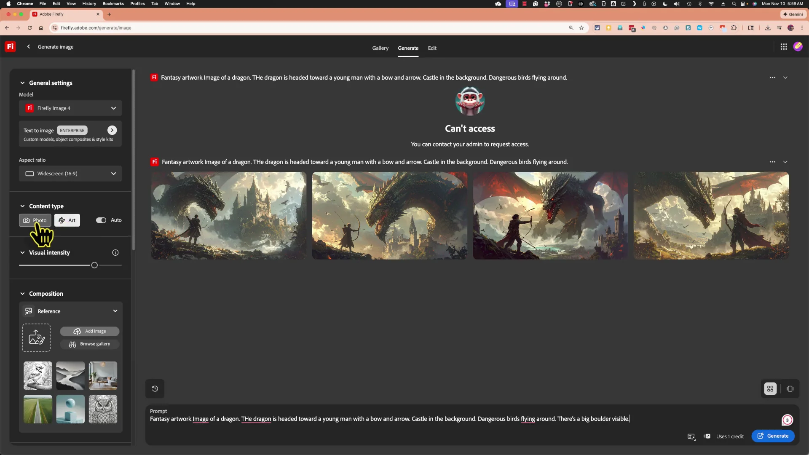
Task: Click the Generate button
Action: pyautogui.click(x=774, y=436)
